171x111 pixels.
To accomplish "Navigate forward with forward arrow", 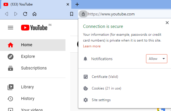I will 16,14.
